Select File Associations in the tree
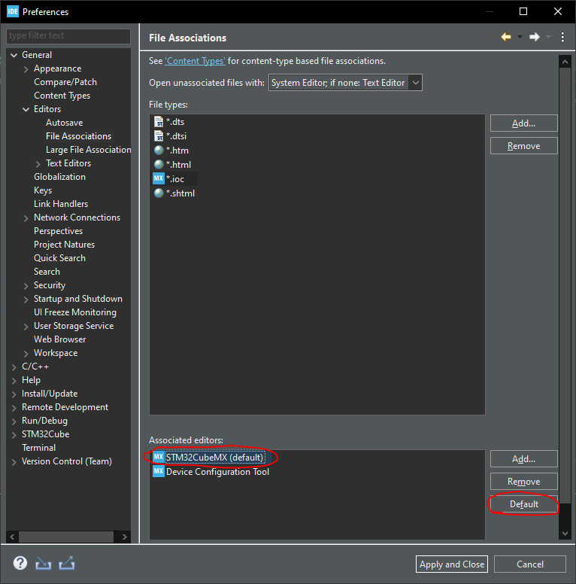The width and height of the screenshot is (576, 584). pos(78,136)
